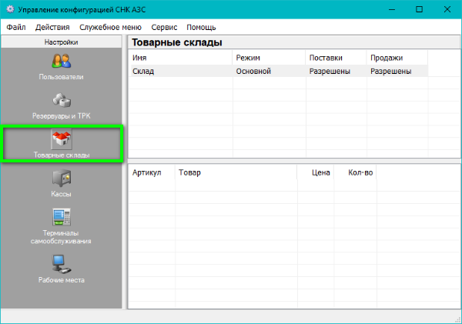Click the application icon in title bar
The height and width of the screenshot is (324, 462).
click(x=9, y=9)
